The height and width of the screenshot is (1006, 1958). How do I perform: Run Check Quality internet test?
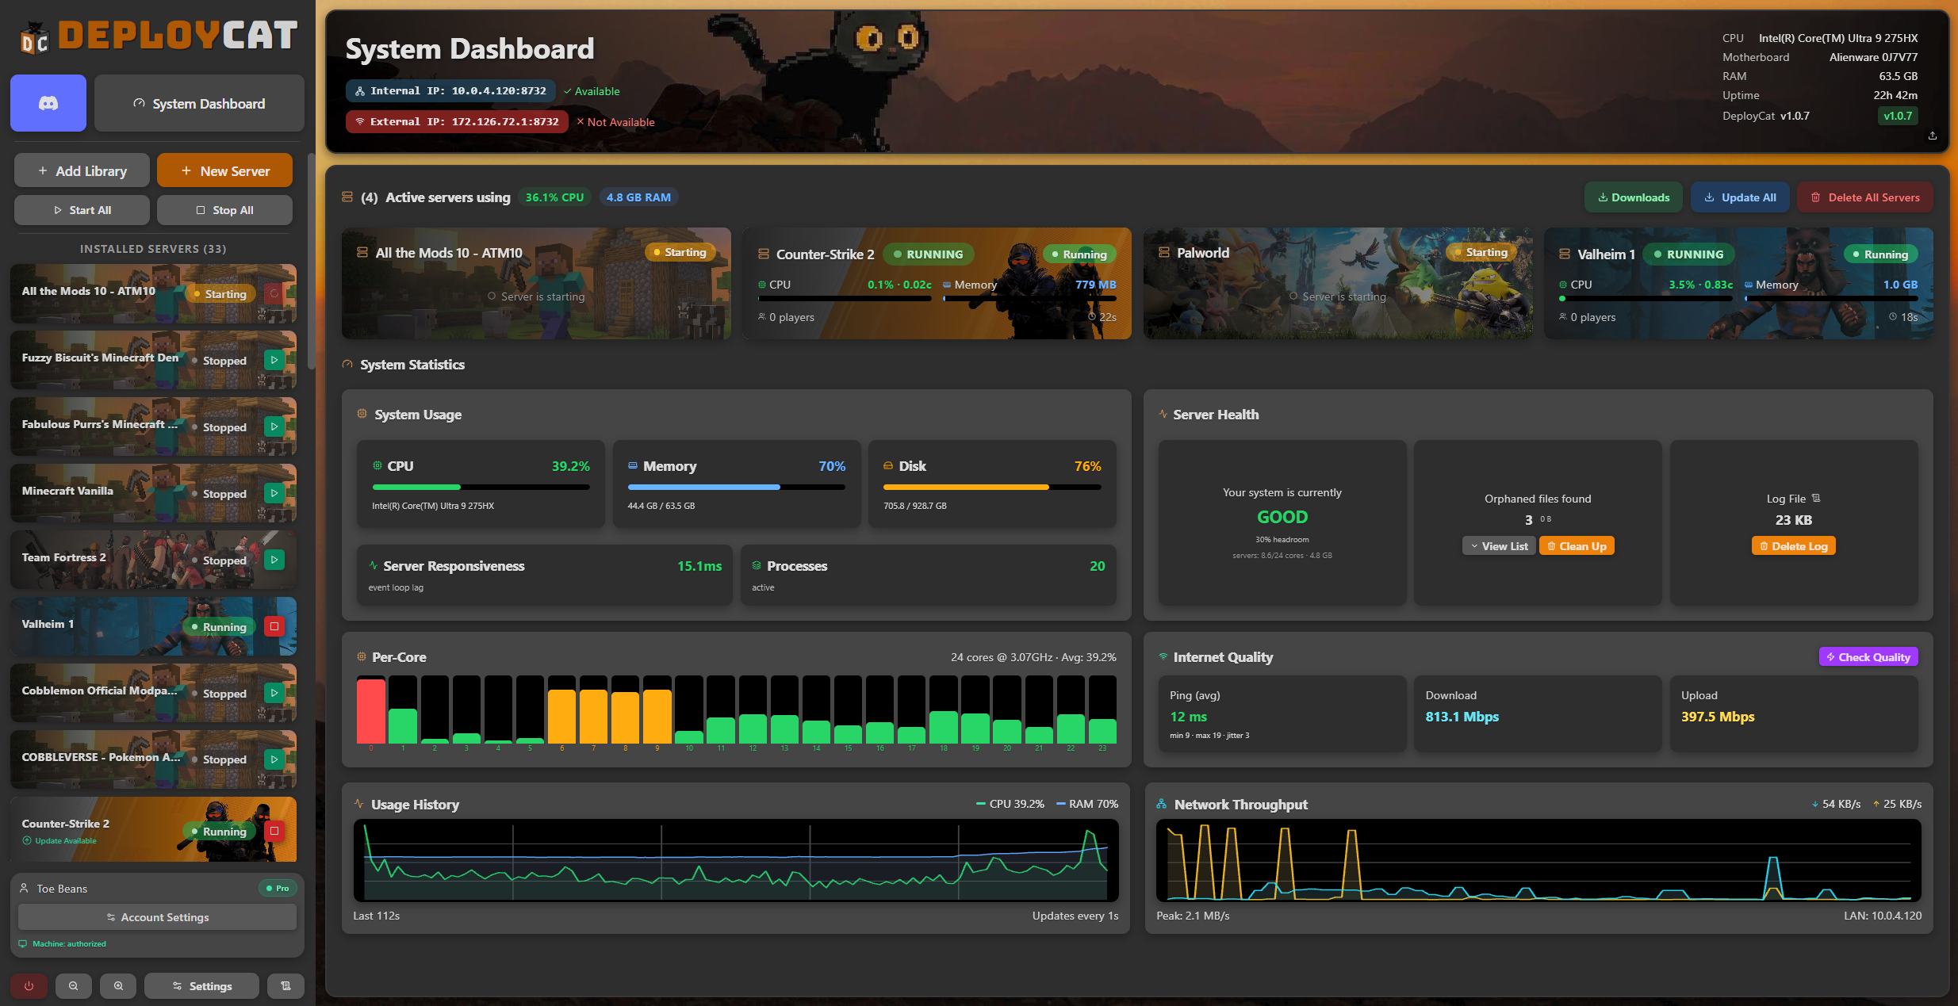[x=1868, y=656]
